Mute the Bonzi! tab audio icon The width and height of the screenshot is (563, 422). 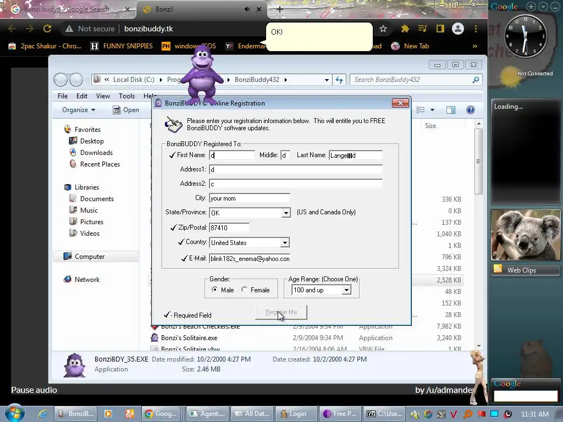[247, 9]
